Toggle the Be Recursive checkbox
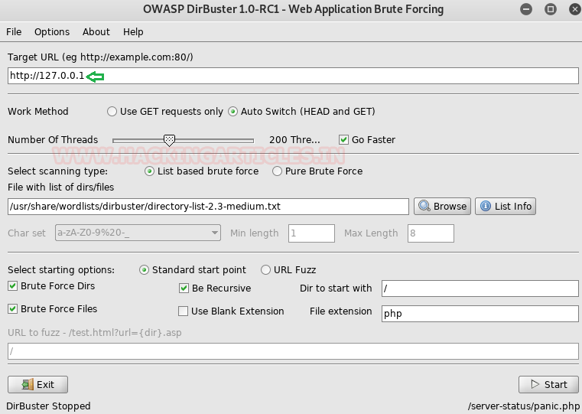Screen dimensions: 582x414 (x=184, y=288)
